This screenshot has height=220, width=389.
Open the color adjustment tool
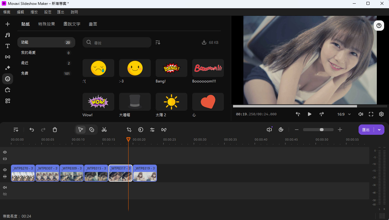click(x=141, y=130)
